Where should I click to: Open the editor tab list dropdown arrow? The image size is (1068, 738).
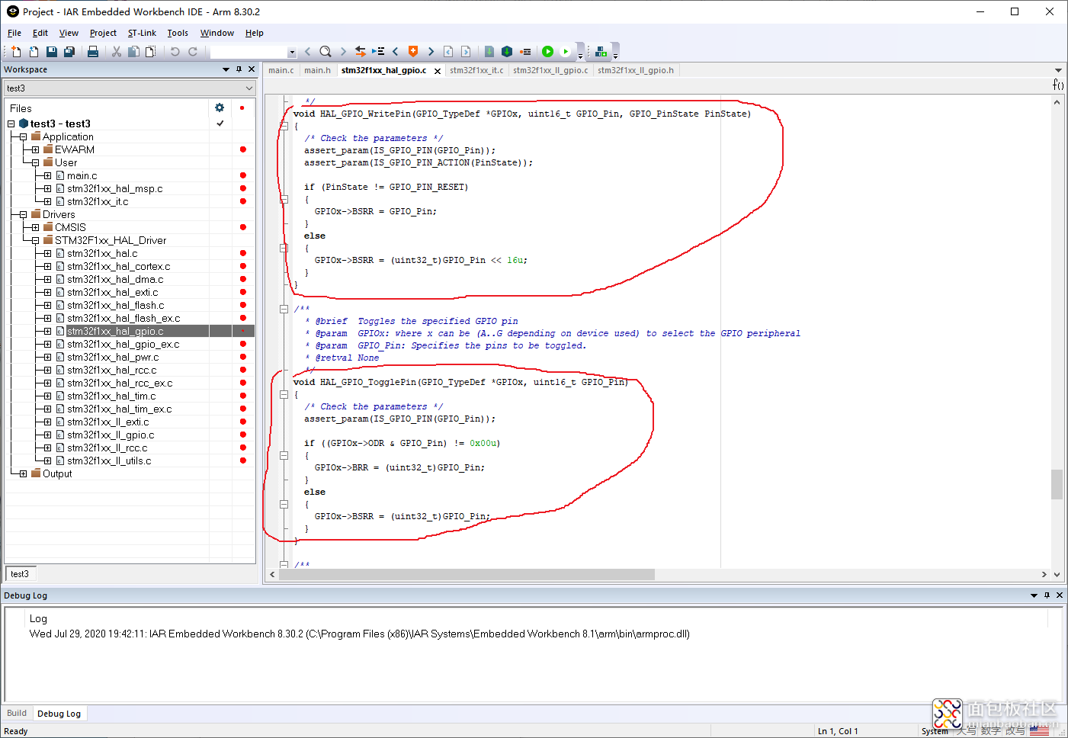click(1058, 70)
